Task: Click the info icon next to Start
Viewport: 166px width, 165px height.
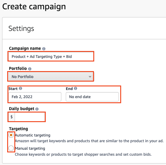Action: tap(20, 88)
